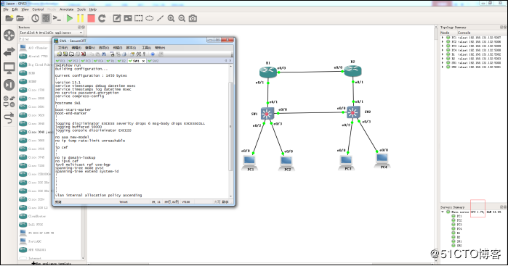The height and width of the screenshot is (266, 508).
Task: Open the console to all devices icon
Action: coord(57,18)
